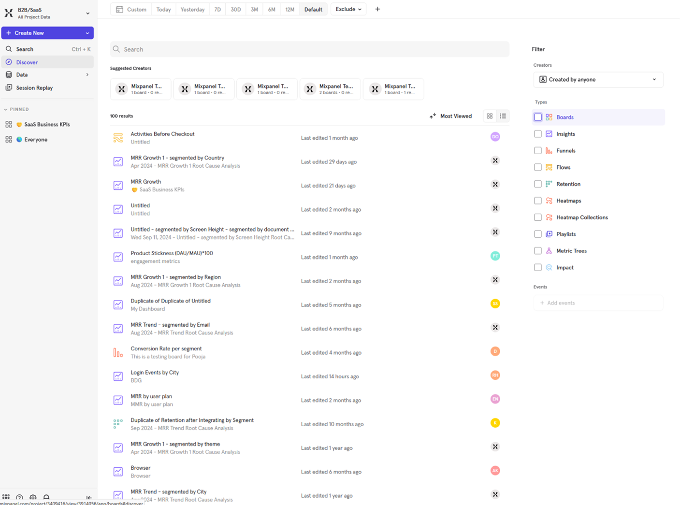Click the Session Replay icon in sidebar
The image size is (680, 505).
[x=9, y=87]
